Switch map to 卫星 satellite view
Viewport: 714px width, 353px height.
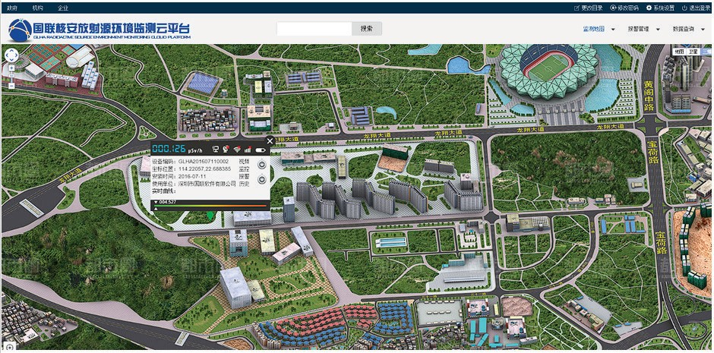coord(693,51)
